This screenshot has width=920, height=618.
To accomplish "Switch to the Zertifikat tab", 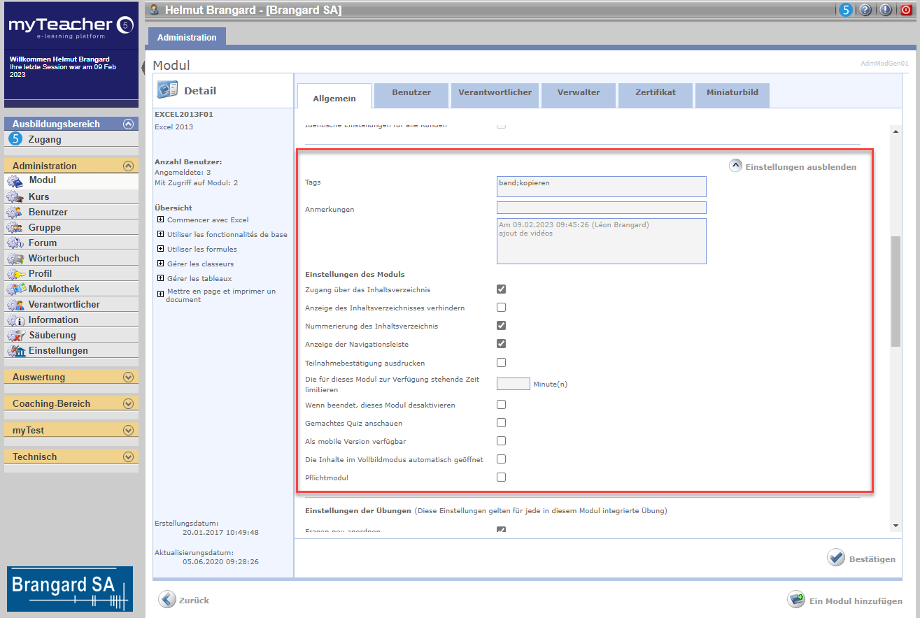I will click(655, 92).
